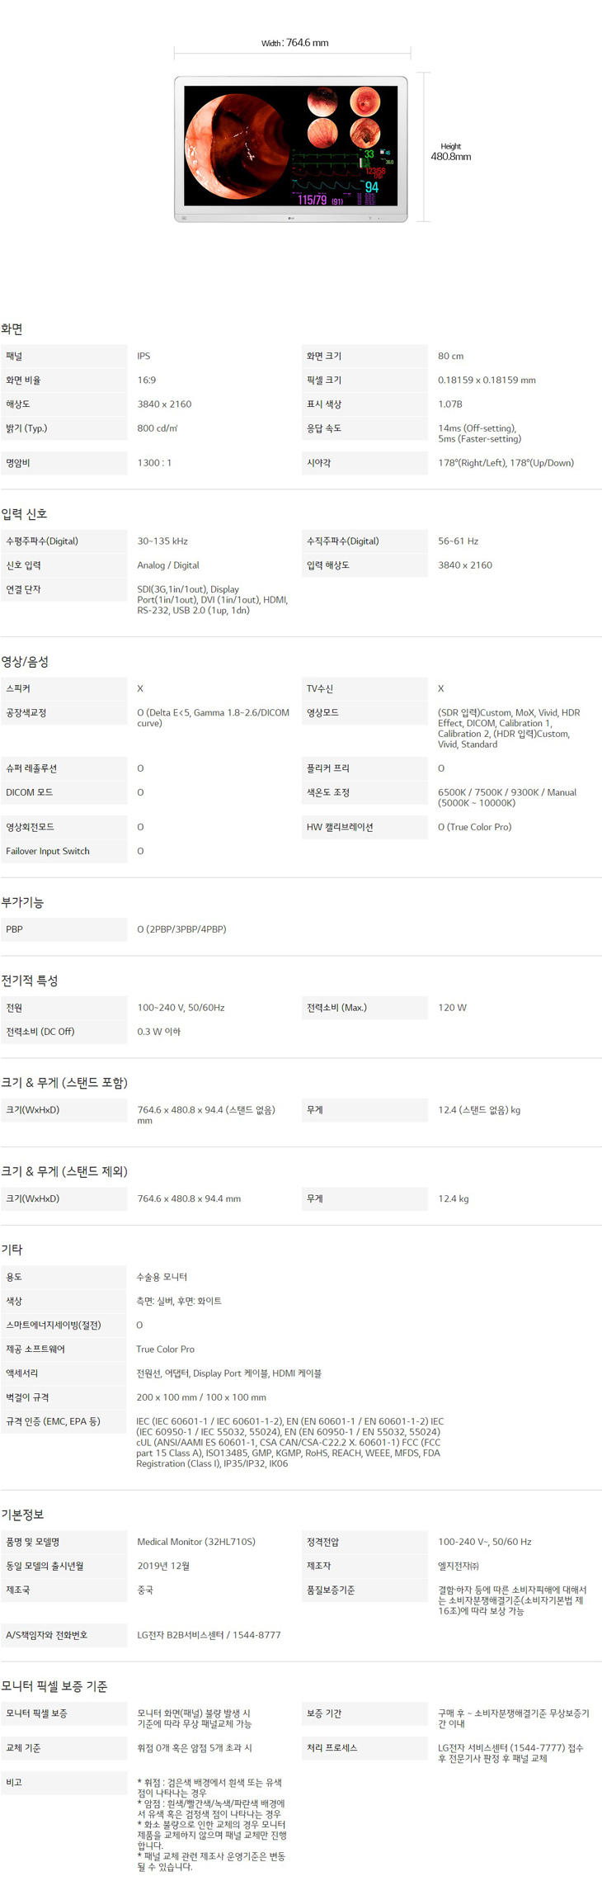
Task: Select the 화면 section heading
Action: 12,328
